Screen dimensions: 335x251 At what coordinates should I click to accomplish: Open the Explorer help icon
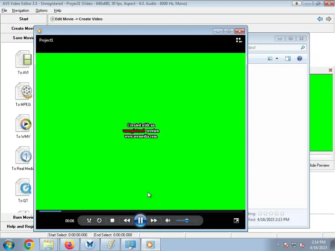pos(300,59)
